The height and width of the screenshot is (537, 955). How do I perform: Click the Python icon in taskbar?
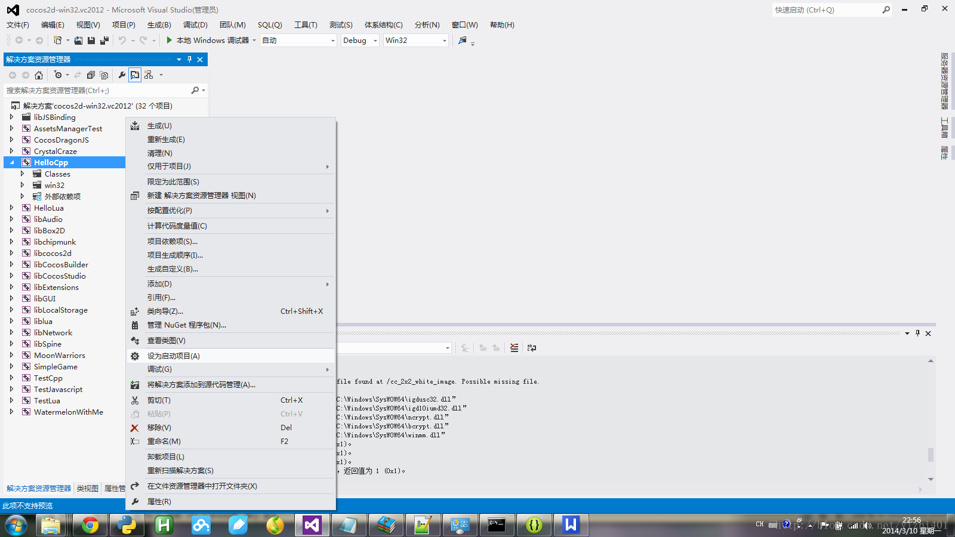pyautogui.click(x=127, y=525)
